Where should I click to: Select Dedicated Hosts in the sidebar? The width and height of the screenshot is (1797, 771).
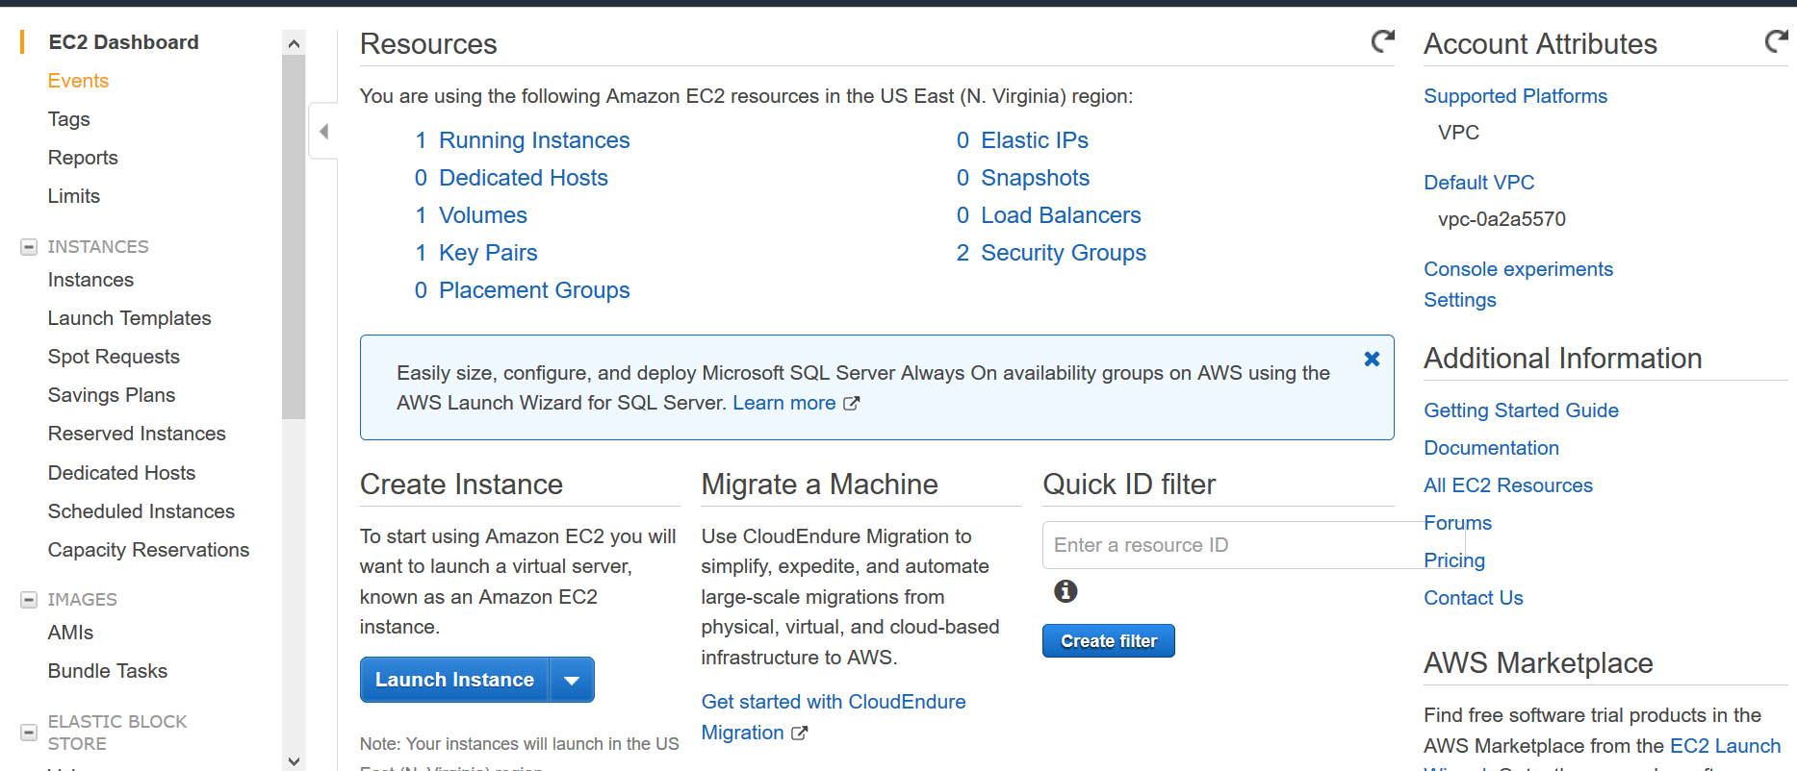click(x=121, y=473)
